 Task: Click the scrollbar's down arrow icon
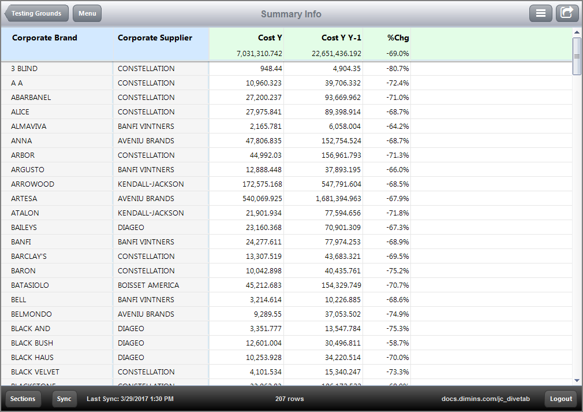pyautogui.click(x=576, y=380)
